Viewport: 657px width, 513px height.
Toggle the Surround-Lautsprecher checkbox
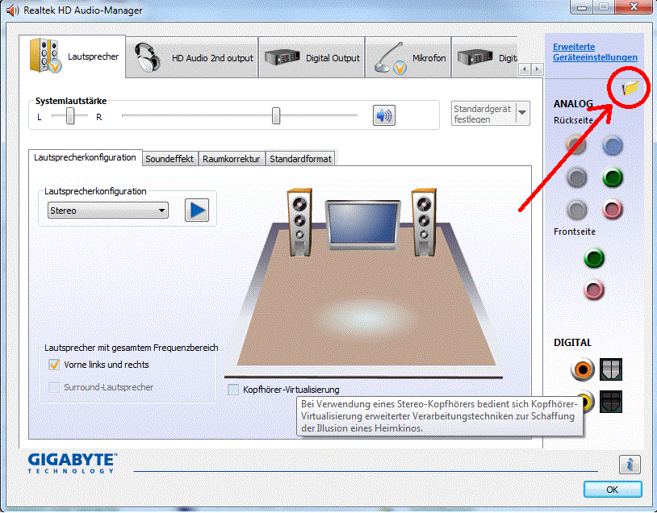pos(54,387)
